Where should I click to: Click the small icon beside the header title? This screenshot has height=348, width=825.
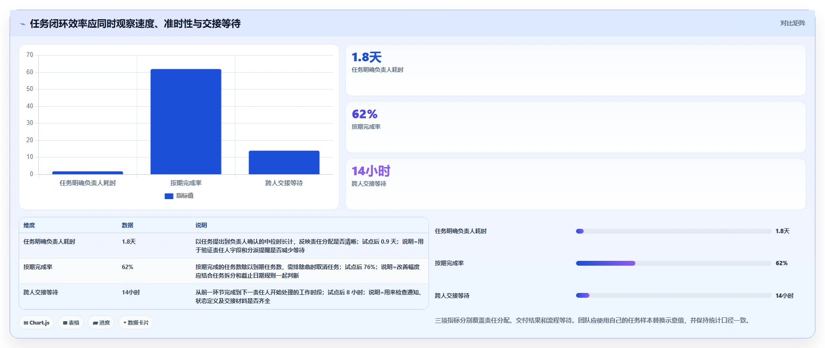(23, 24)
